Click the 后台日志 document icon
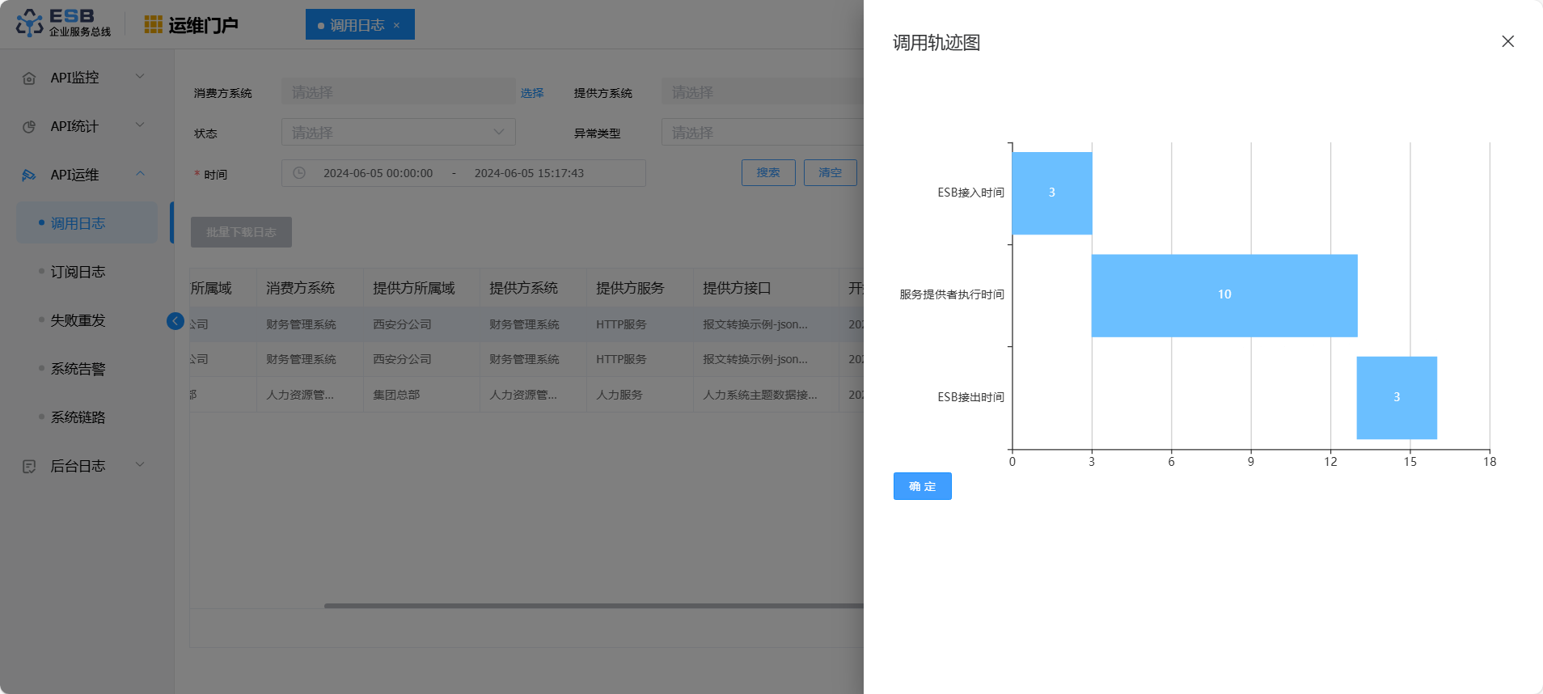Viewport: 1543px width, 694px height. (x=29, y=467)
